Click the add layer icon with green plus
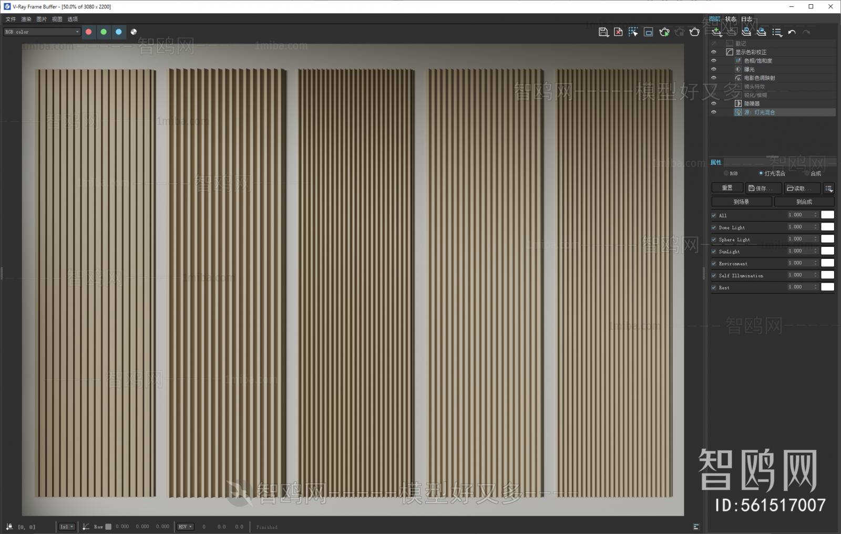This screenshot has width=841, height=534. [x=717, y=32]
